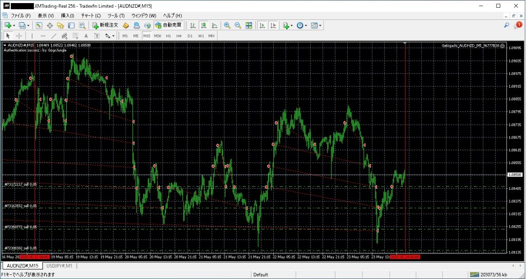Click the search magnifier icon at top right
Viewport: 526px width, 279px height.
pyautogui.click(x=506, y=25)
